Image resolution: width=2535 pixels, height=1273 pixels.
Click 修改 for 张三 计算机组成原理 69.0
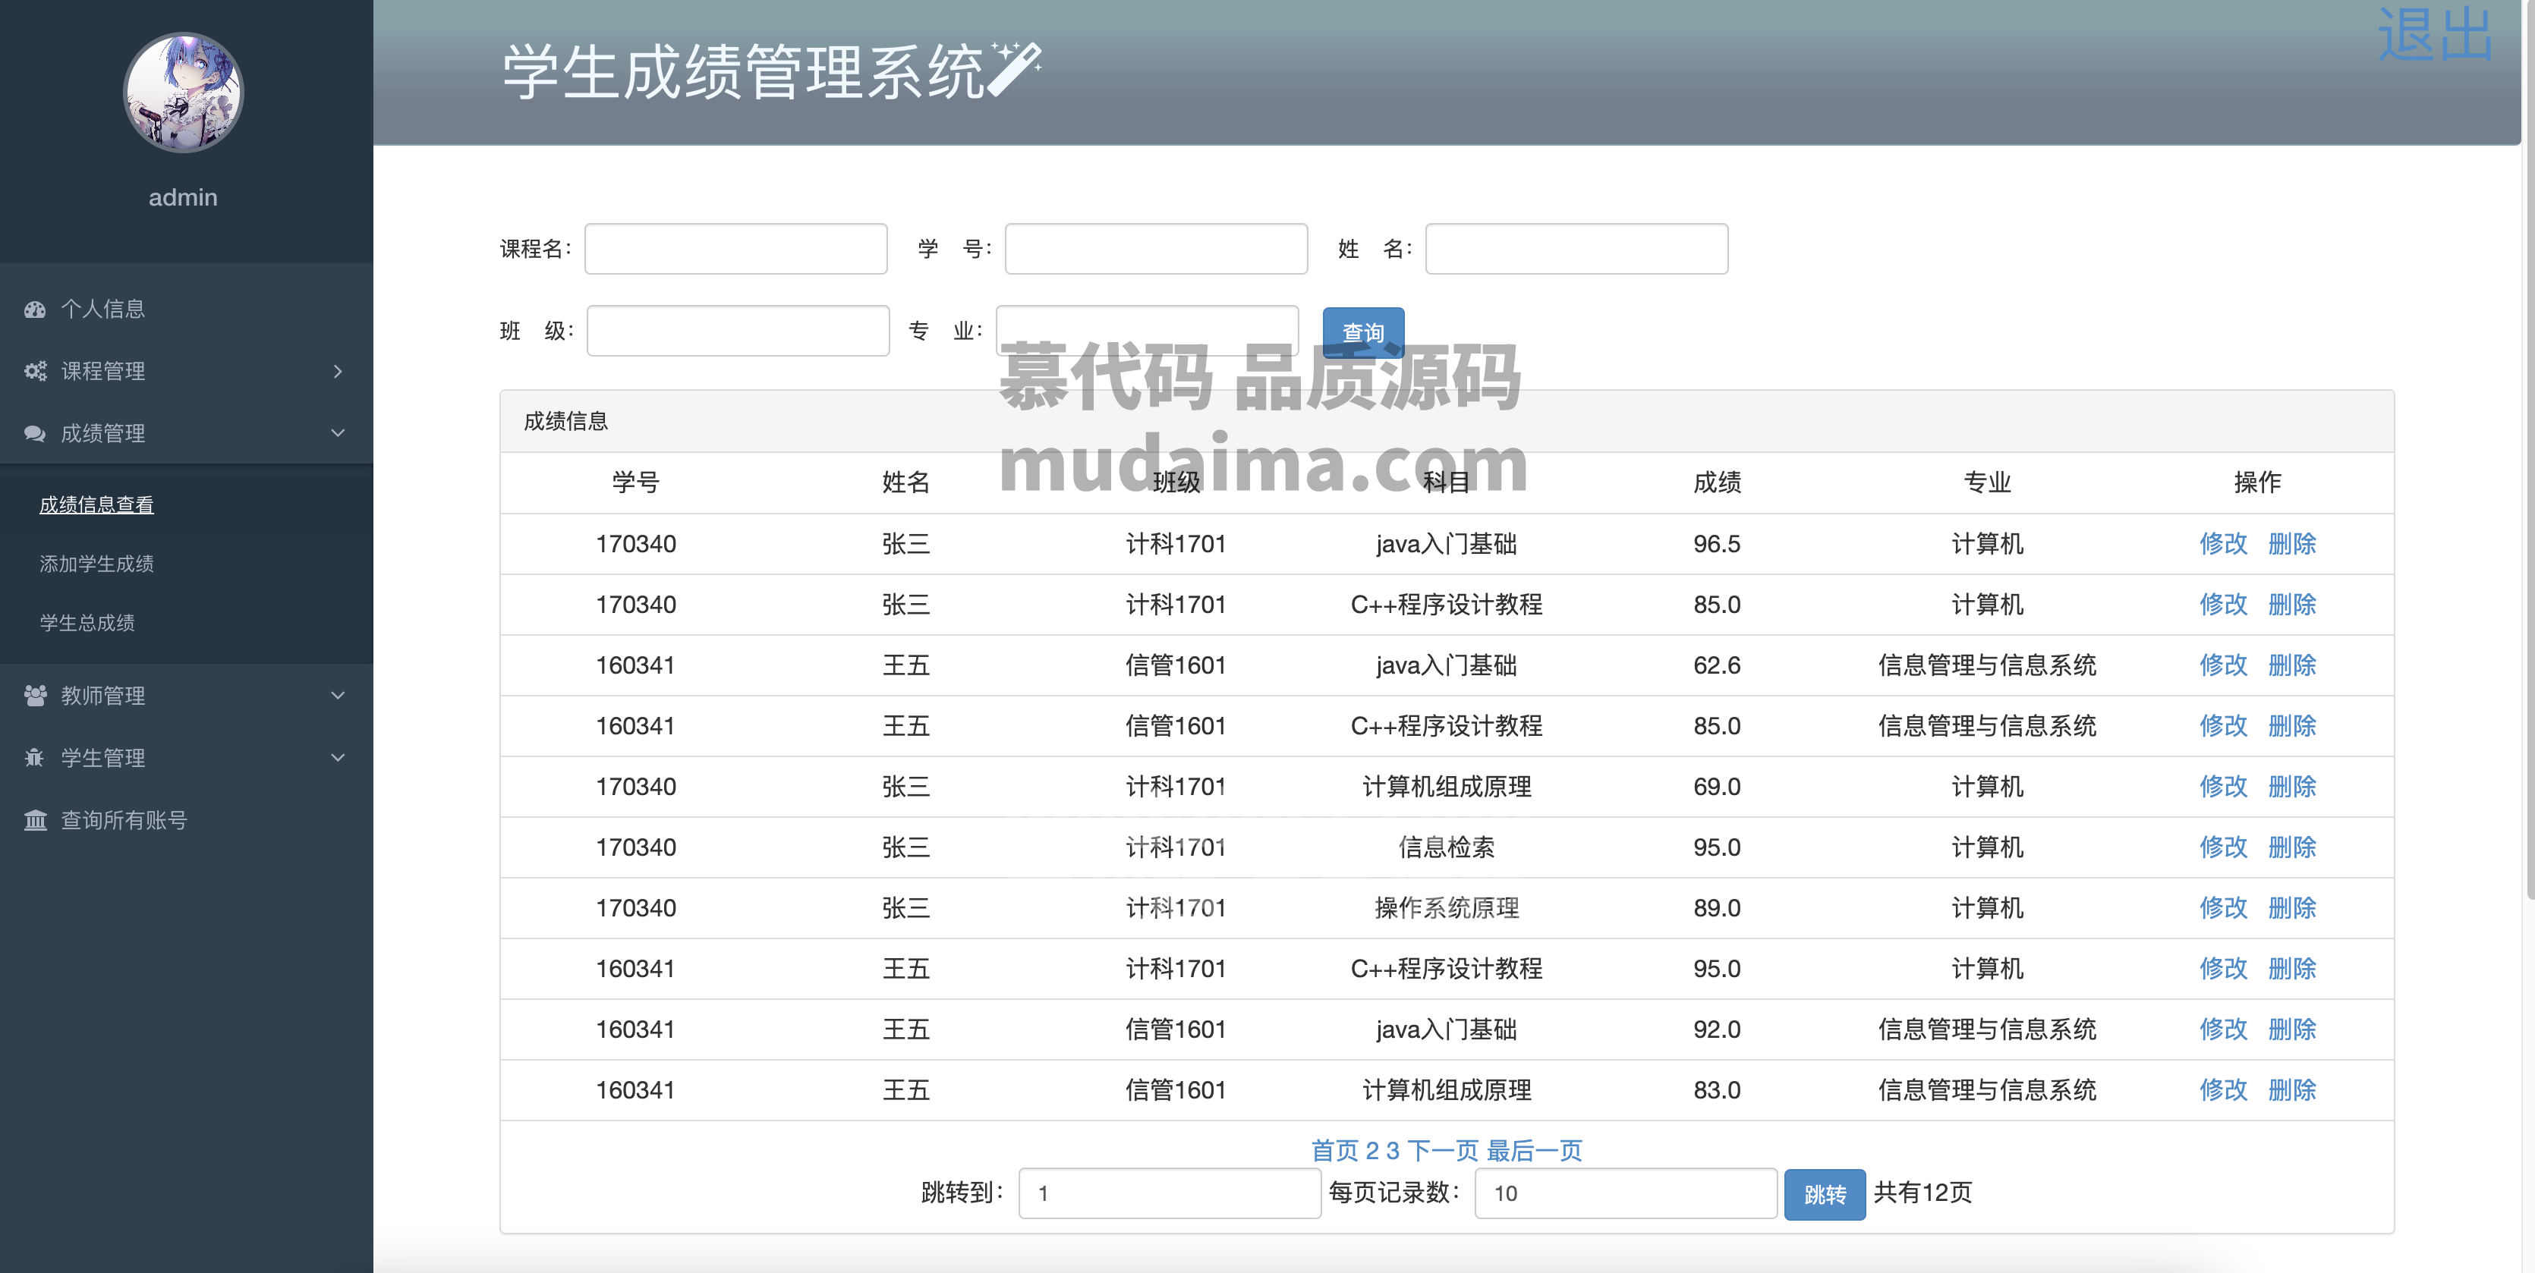tap(2223, 786)
